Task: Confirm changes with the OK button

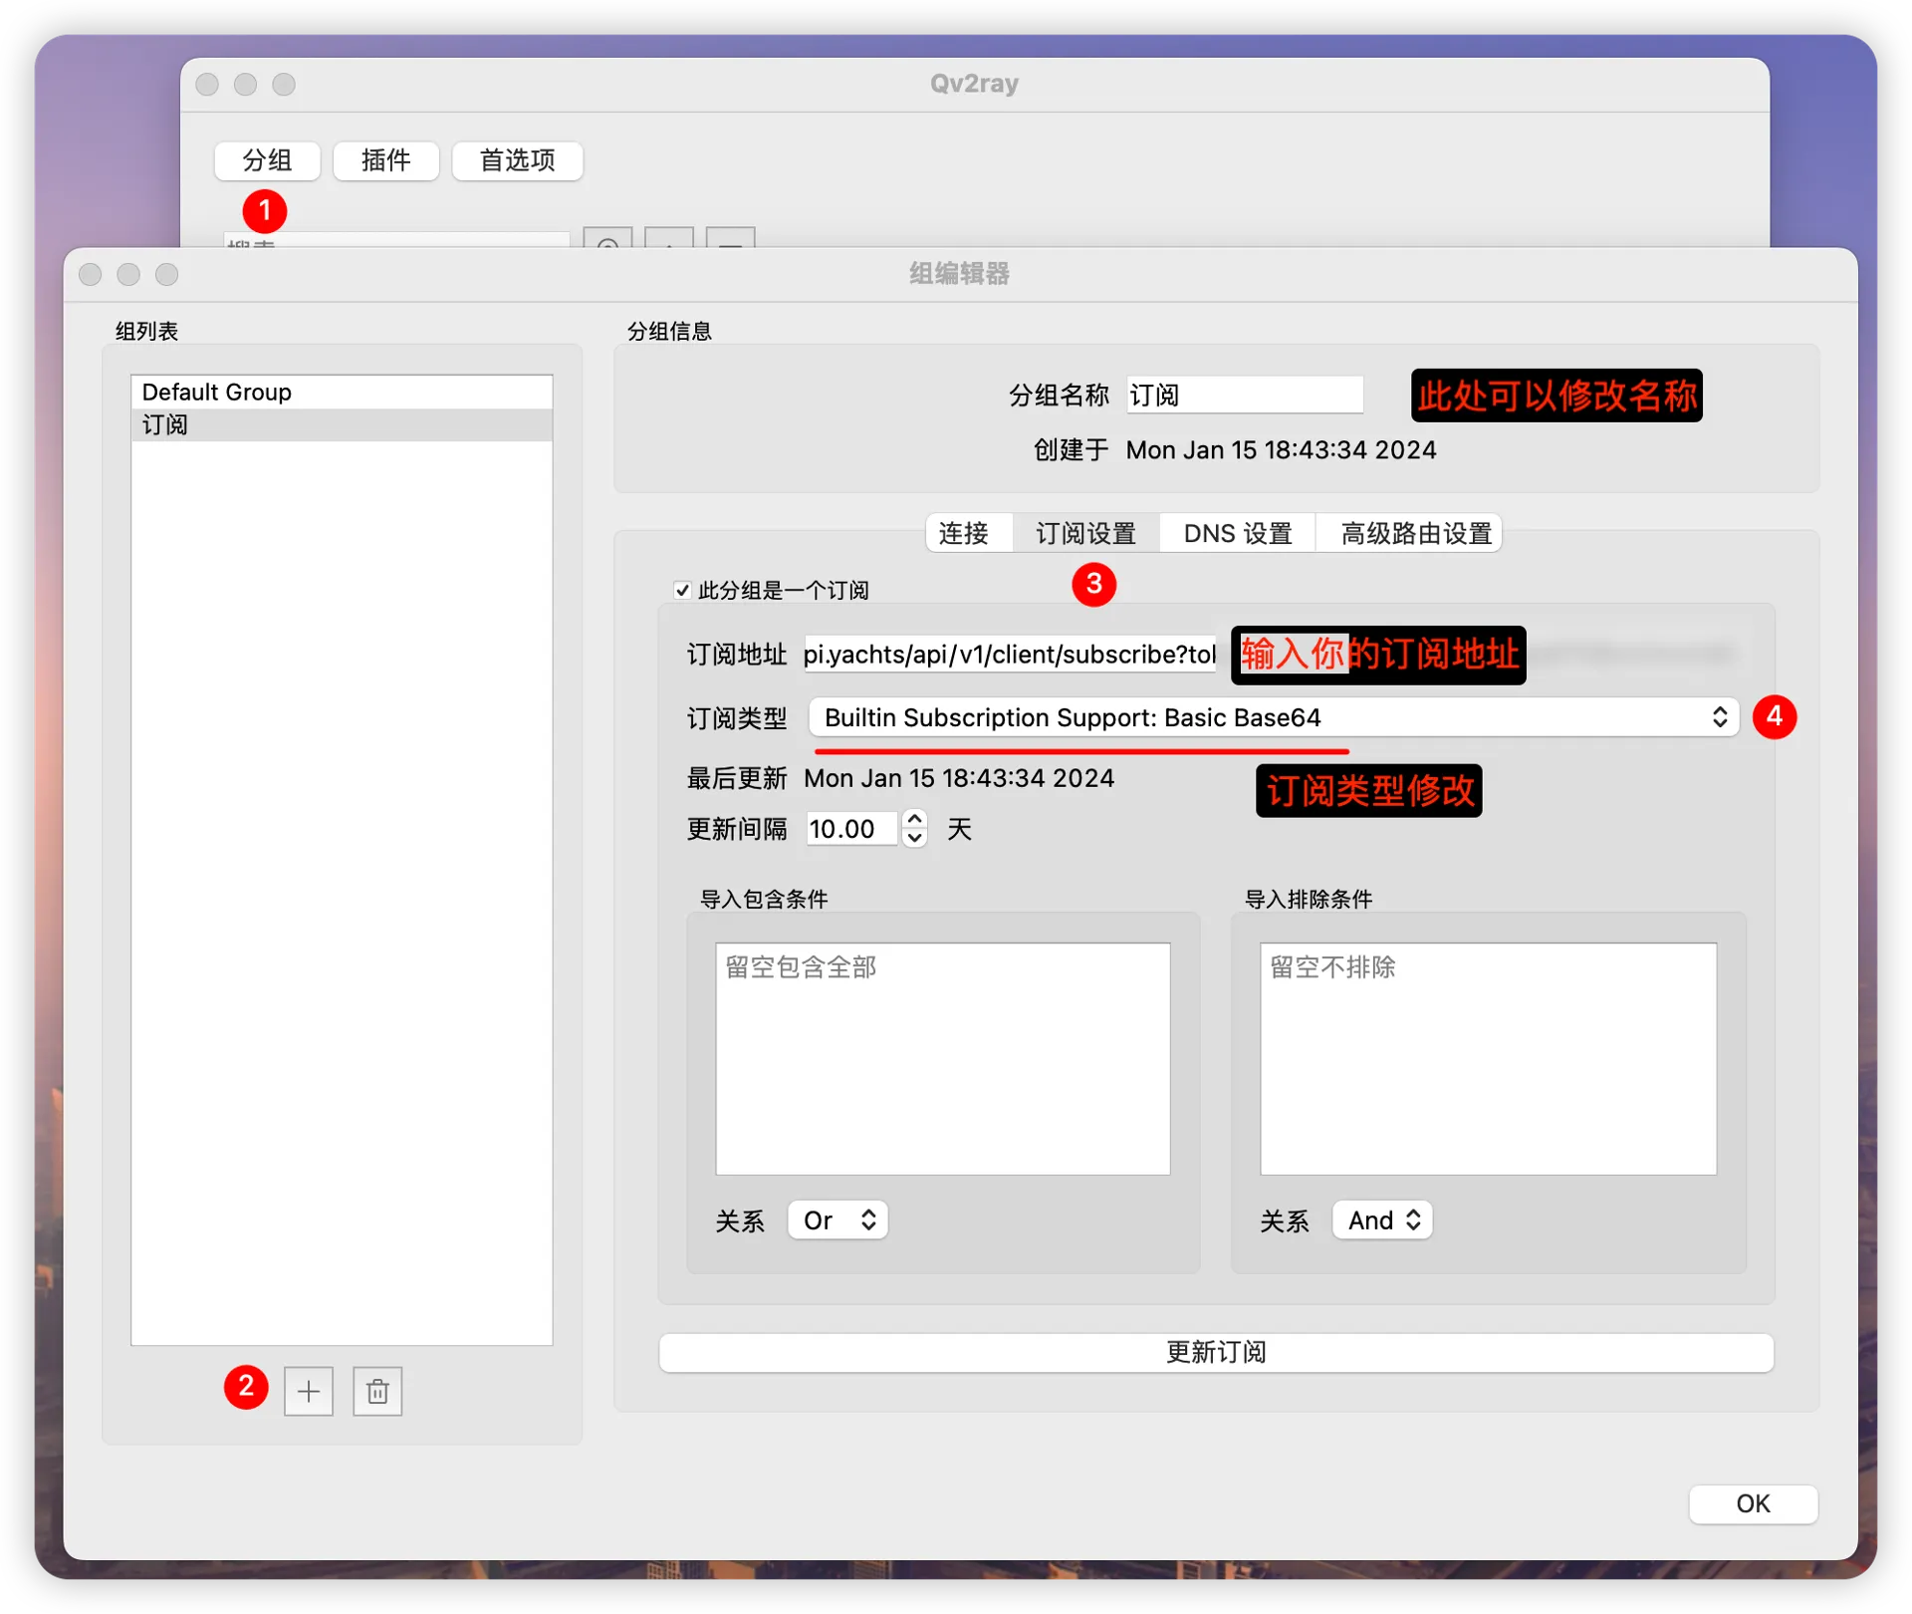Action: tap(1753, 1503)
